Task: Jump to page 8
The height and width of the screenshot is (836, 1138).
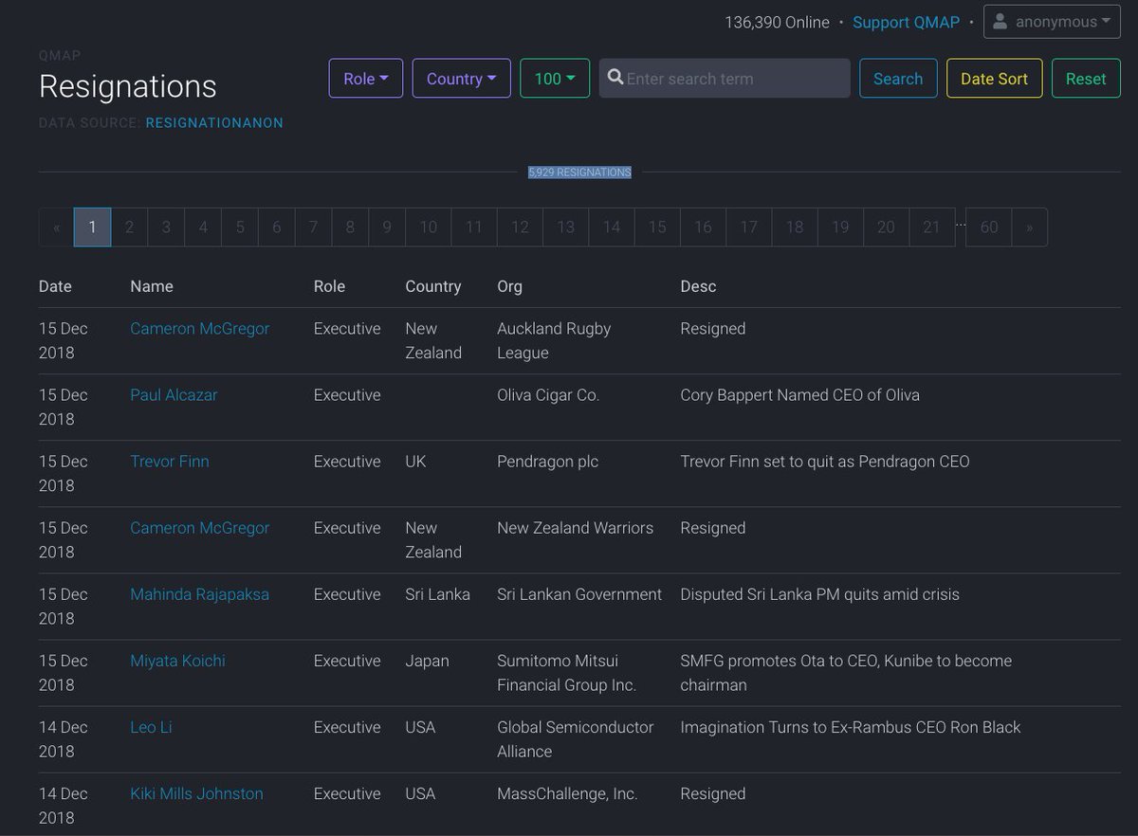Action: [x=350, y=227]
